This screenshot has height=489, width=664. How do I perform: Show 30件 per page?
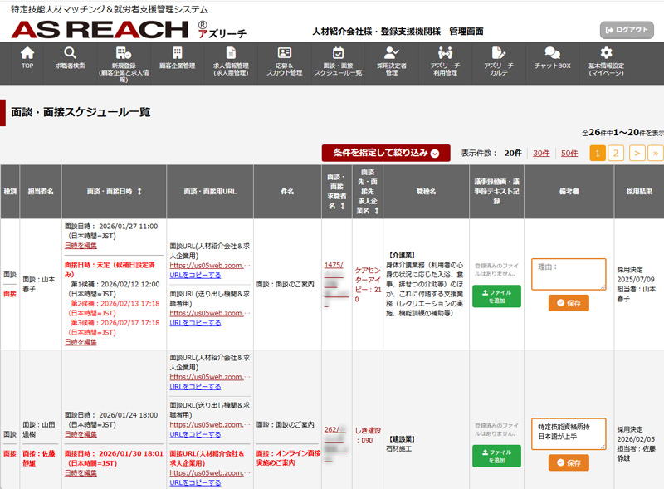click(541, 154)
